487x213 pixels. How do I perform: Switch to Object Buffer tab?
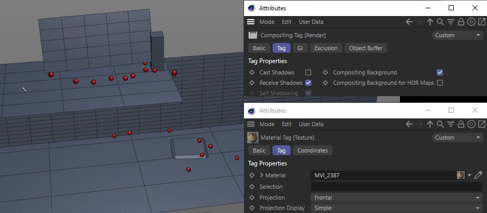366,48
